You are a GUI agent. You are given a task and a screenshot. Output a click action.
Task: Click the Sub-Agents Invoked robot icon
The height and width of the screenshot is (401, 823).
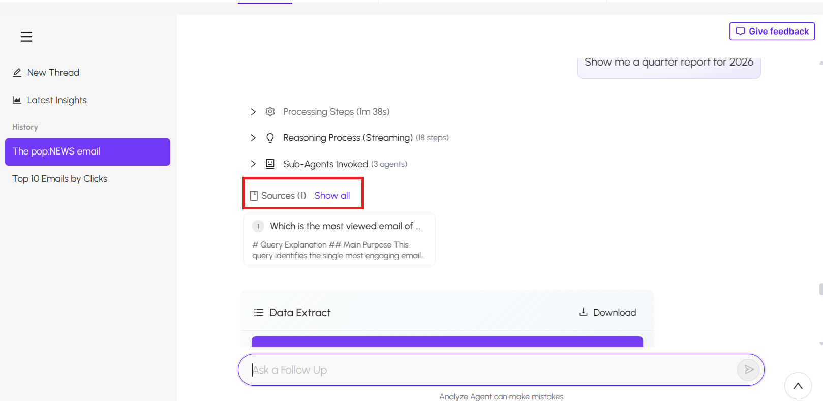(x=270, y=164)
